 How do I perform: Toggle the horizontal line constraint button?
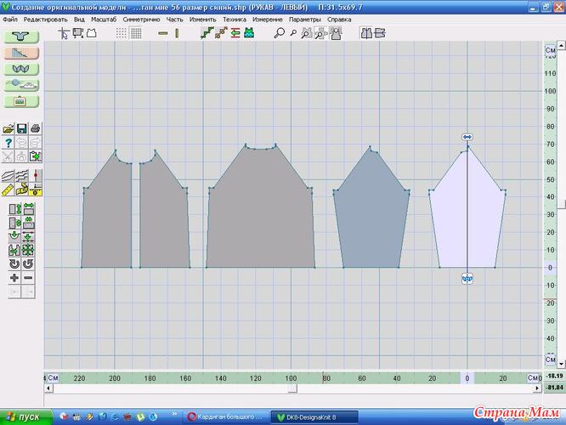pos(163,33)
